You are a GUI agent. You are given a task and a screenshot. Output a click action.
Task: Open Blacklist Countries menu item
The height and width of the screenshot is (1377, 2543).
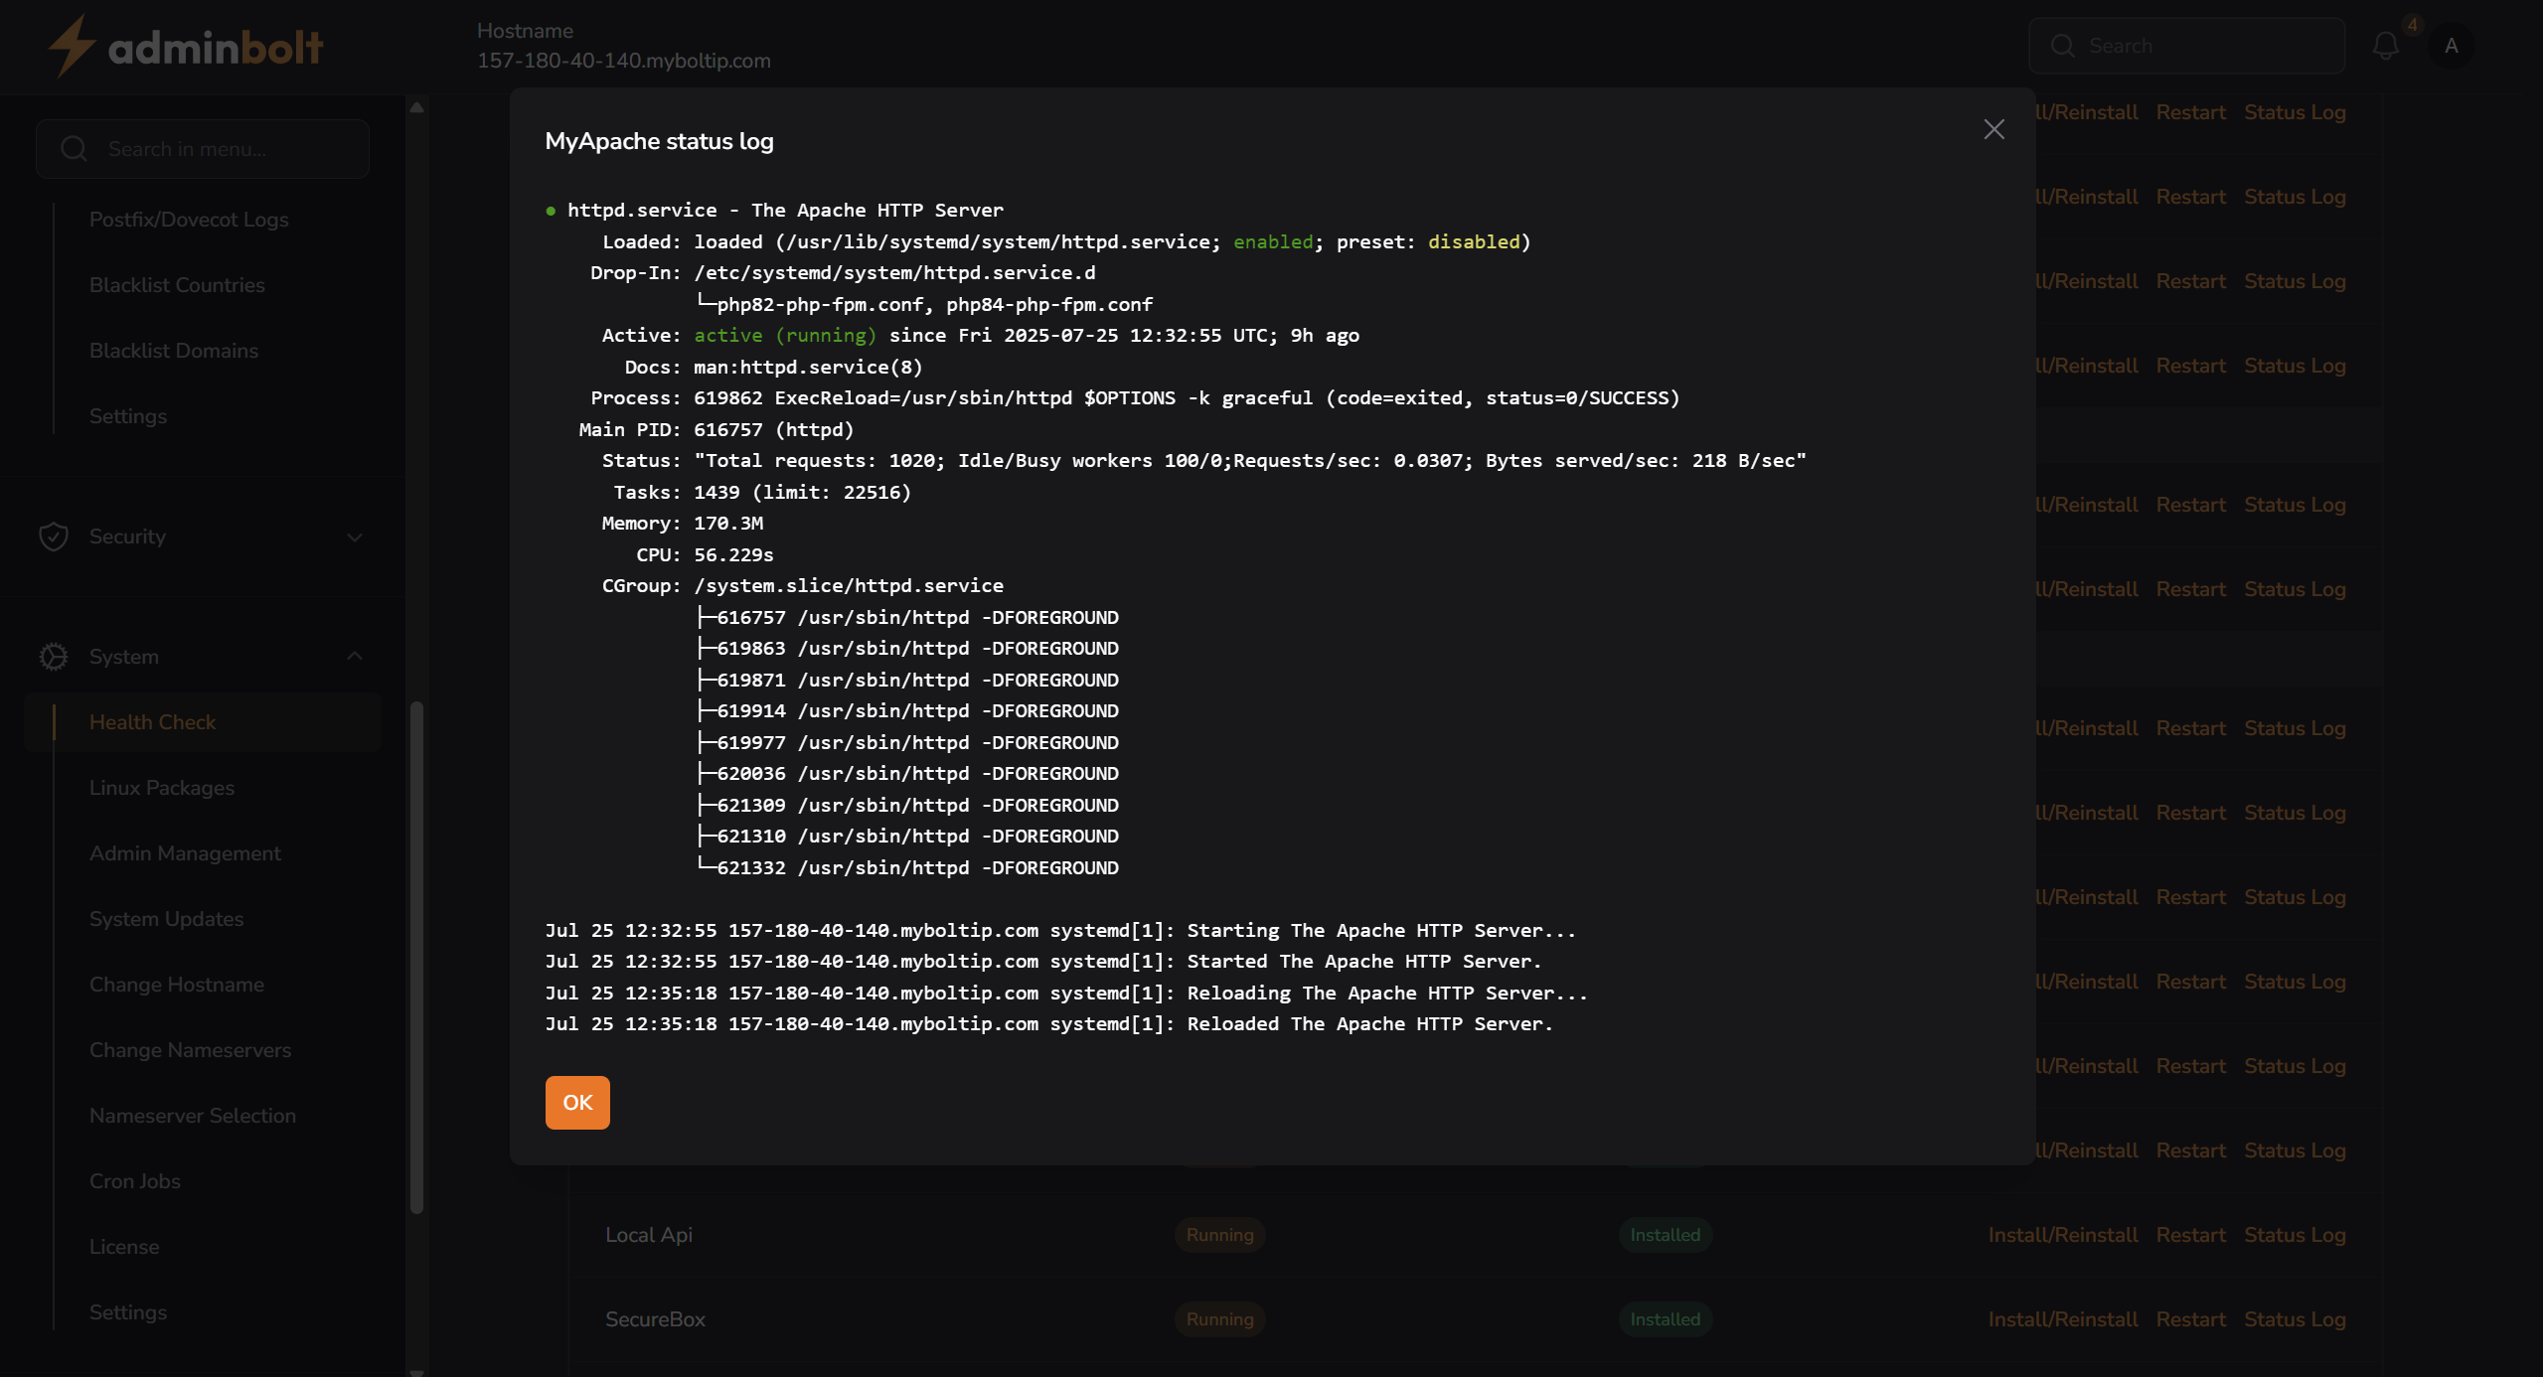(x=177, y=285)
